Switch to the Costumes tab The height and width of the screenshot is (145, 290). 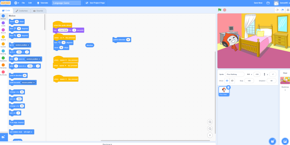point(22,11)
